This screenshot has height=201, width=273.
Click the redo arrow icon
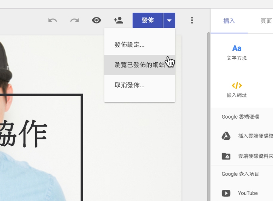[x=74, y=20]
